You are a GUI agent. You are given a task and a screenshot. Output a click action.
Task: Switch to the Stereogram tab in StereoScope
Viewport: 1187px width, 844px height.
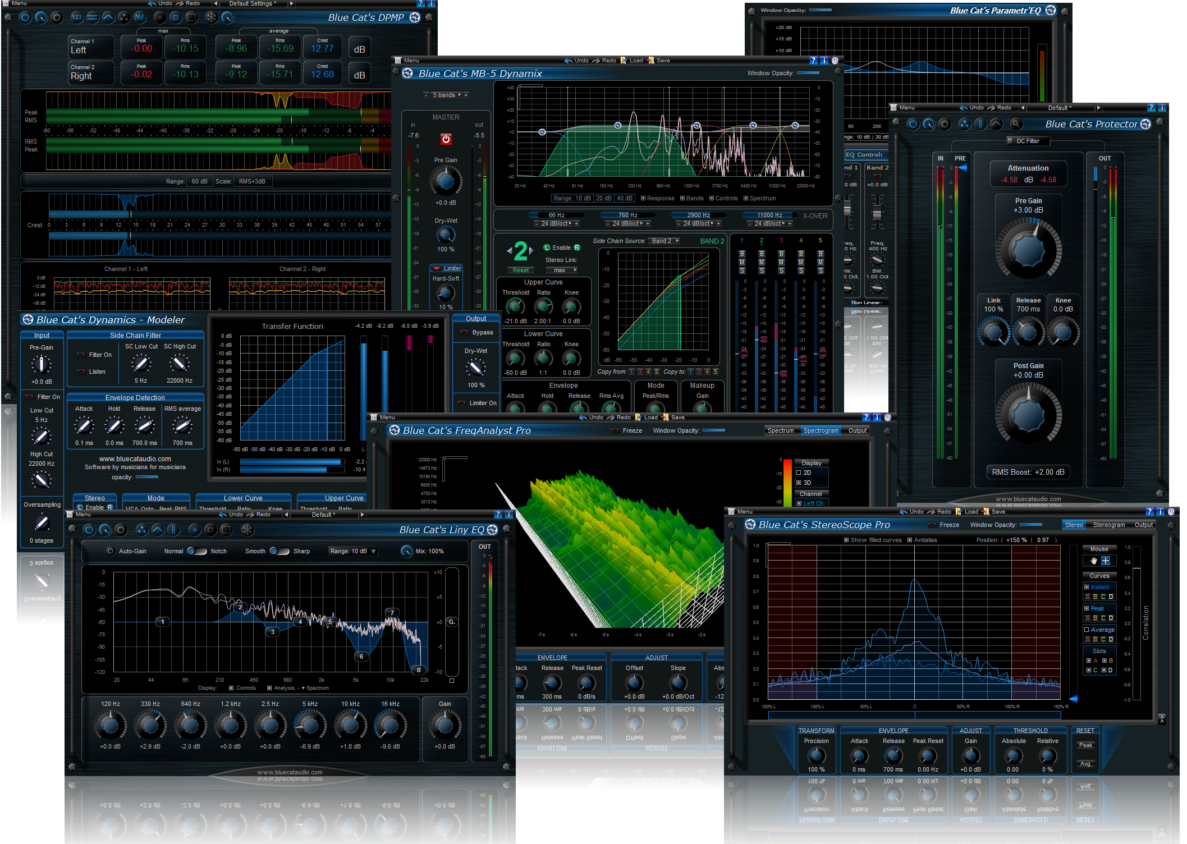(x=1108, y=525)
